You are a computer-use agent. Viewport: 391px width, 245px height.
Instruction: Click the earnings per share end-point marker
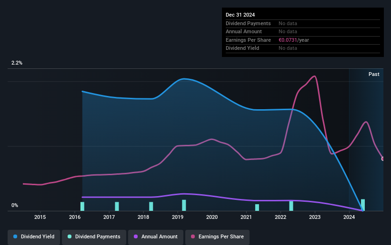coord(383,159)
